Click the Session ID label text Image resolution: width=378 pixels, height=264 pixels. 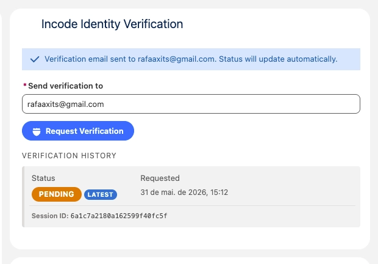click(x=50, y=216)
